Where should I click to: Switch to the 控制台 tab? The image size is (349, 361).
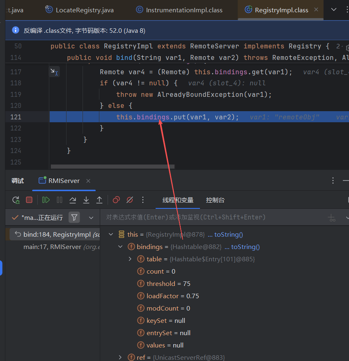tap(215, 200)
